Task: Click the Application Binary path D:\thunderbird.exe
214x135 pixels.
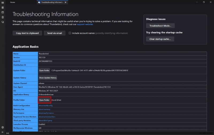Action: click(46, 95)
